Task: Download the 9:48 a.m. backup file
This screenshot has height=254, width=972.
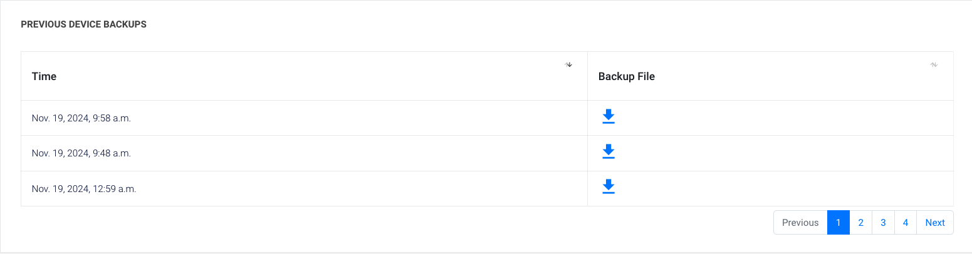Action: point(608,152)
